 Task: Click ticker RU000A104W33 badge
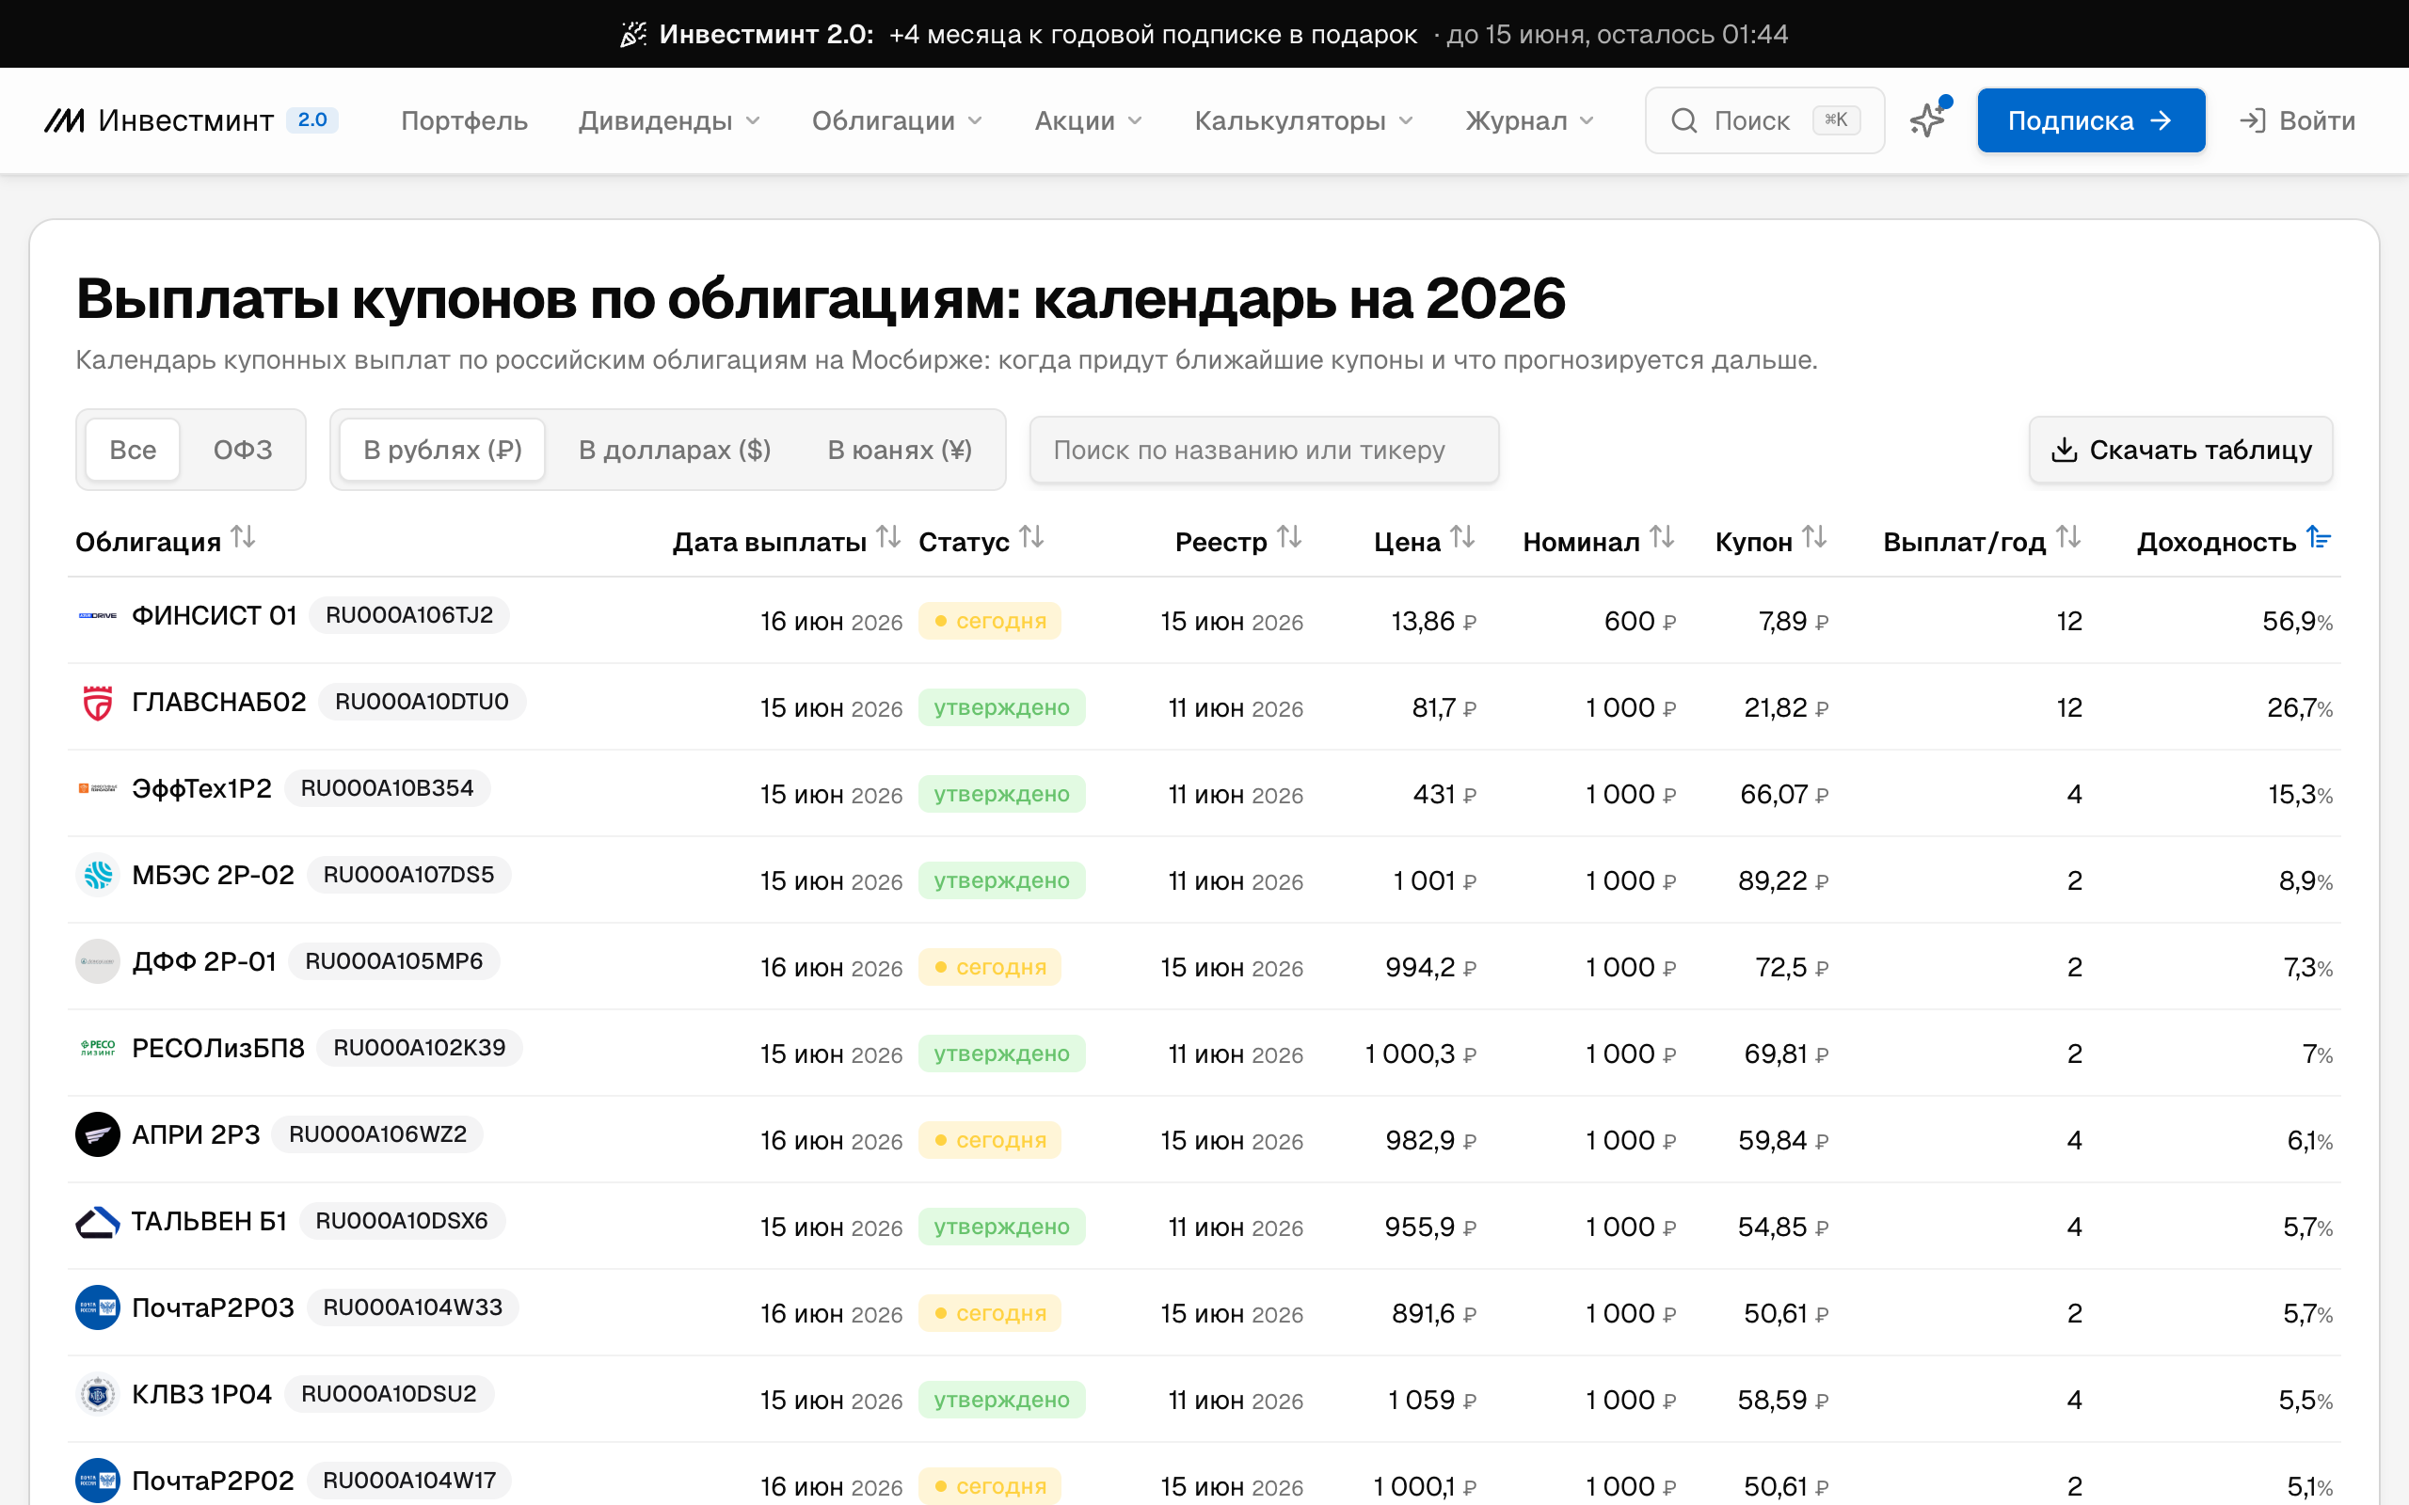coord(412,1307)
